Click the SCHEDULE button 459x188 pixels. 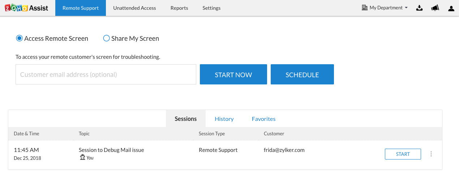[x=302, y=74]
